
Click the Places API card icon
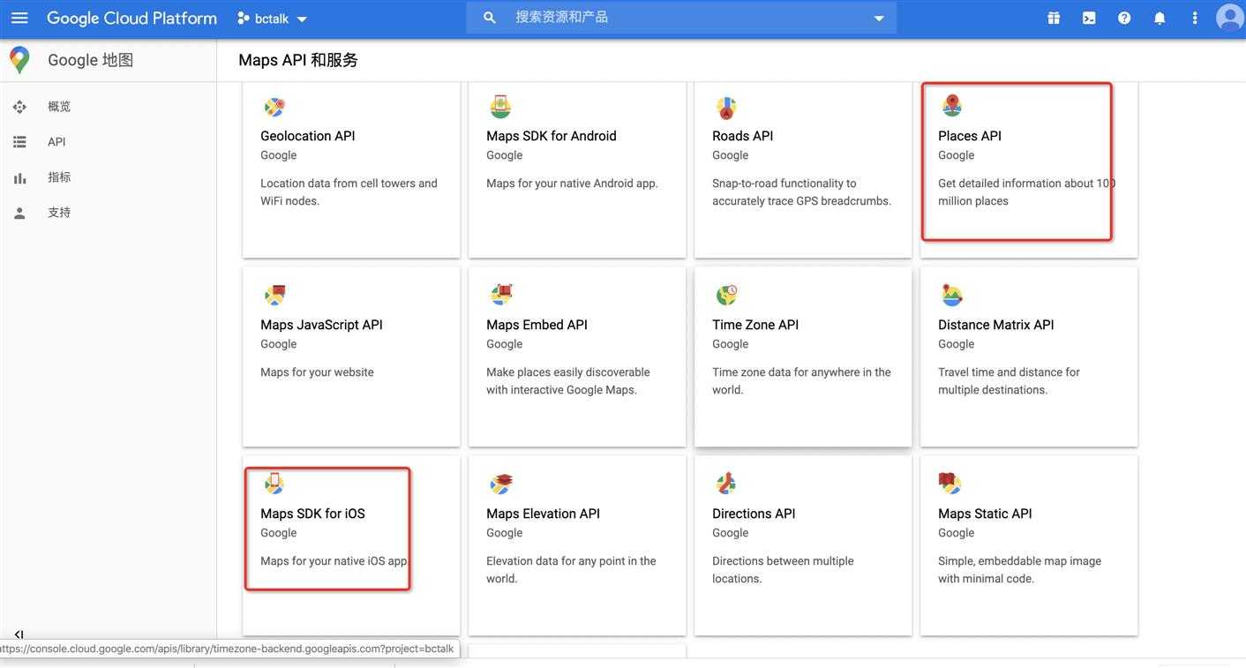(x=951, y=106)
